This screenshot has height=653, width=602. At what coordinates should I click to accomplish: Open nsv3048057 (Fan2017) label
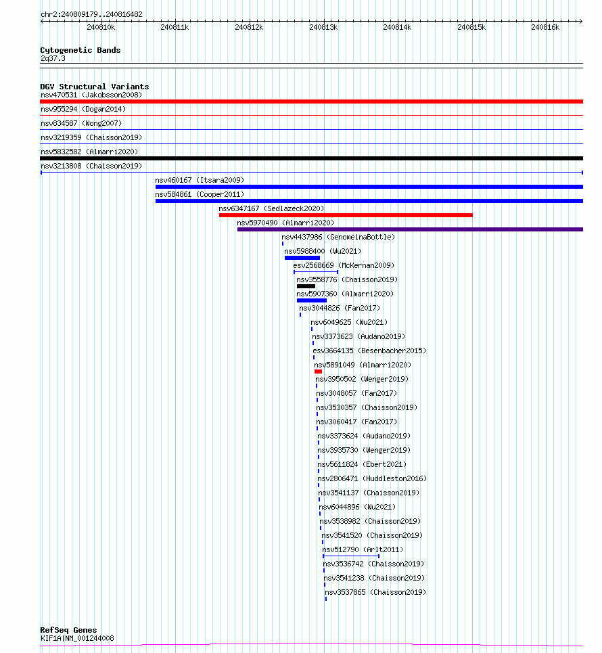coord(356,392)
